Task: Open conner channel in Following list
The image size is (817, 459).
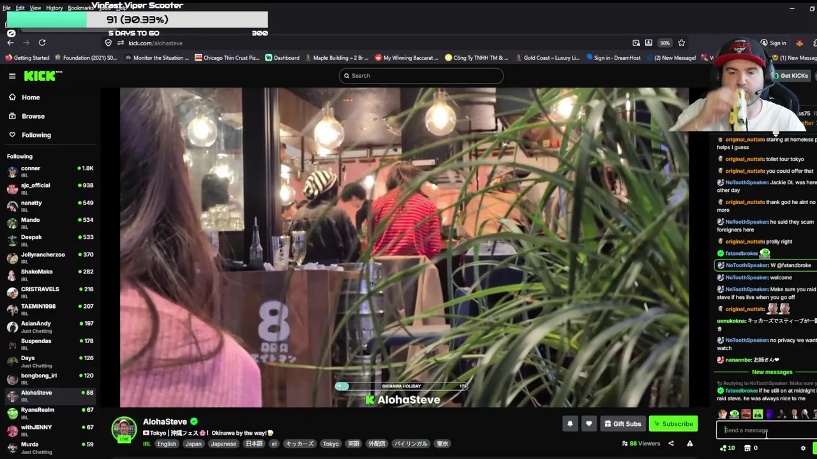Action: click(x=50, y=171)
